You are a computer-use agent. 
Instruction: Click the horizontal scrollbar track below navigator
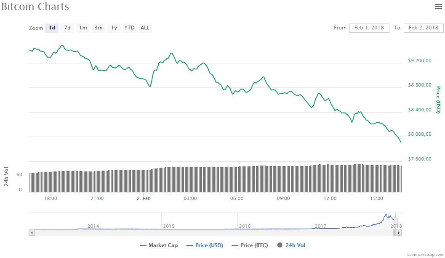point(211,232)
